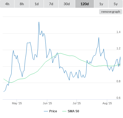The image size is (123, 118).
Task: Switch to the 8h time range
Action: tap(22, 4)
